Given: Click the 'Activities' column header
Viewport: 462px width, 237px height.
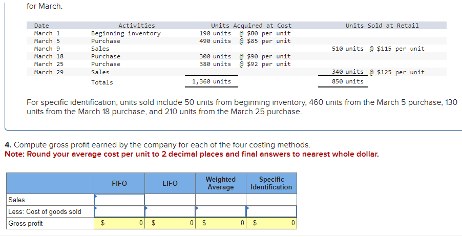Looking at the screenshot, I should tap(137, 26).
